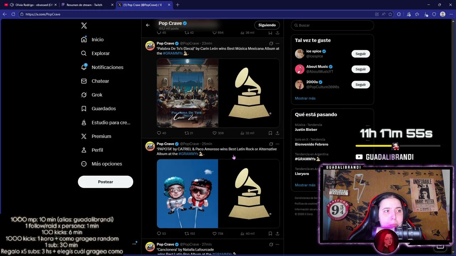Open Premium in the sidebar
456x256 pixels.
[x=96, y=136]
